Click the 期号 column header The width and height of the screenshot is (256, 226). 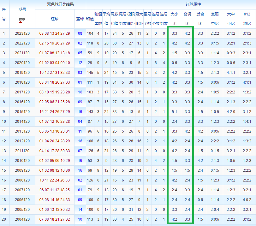pos(22,9)
